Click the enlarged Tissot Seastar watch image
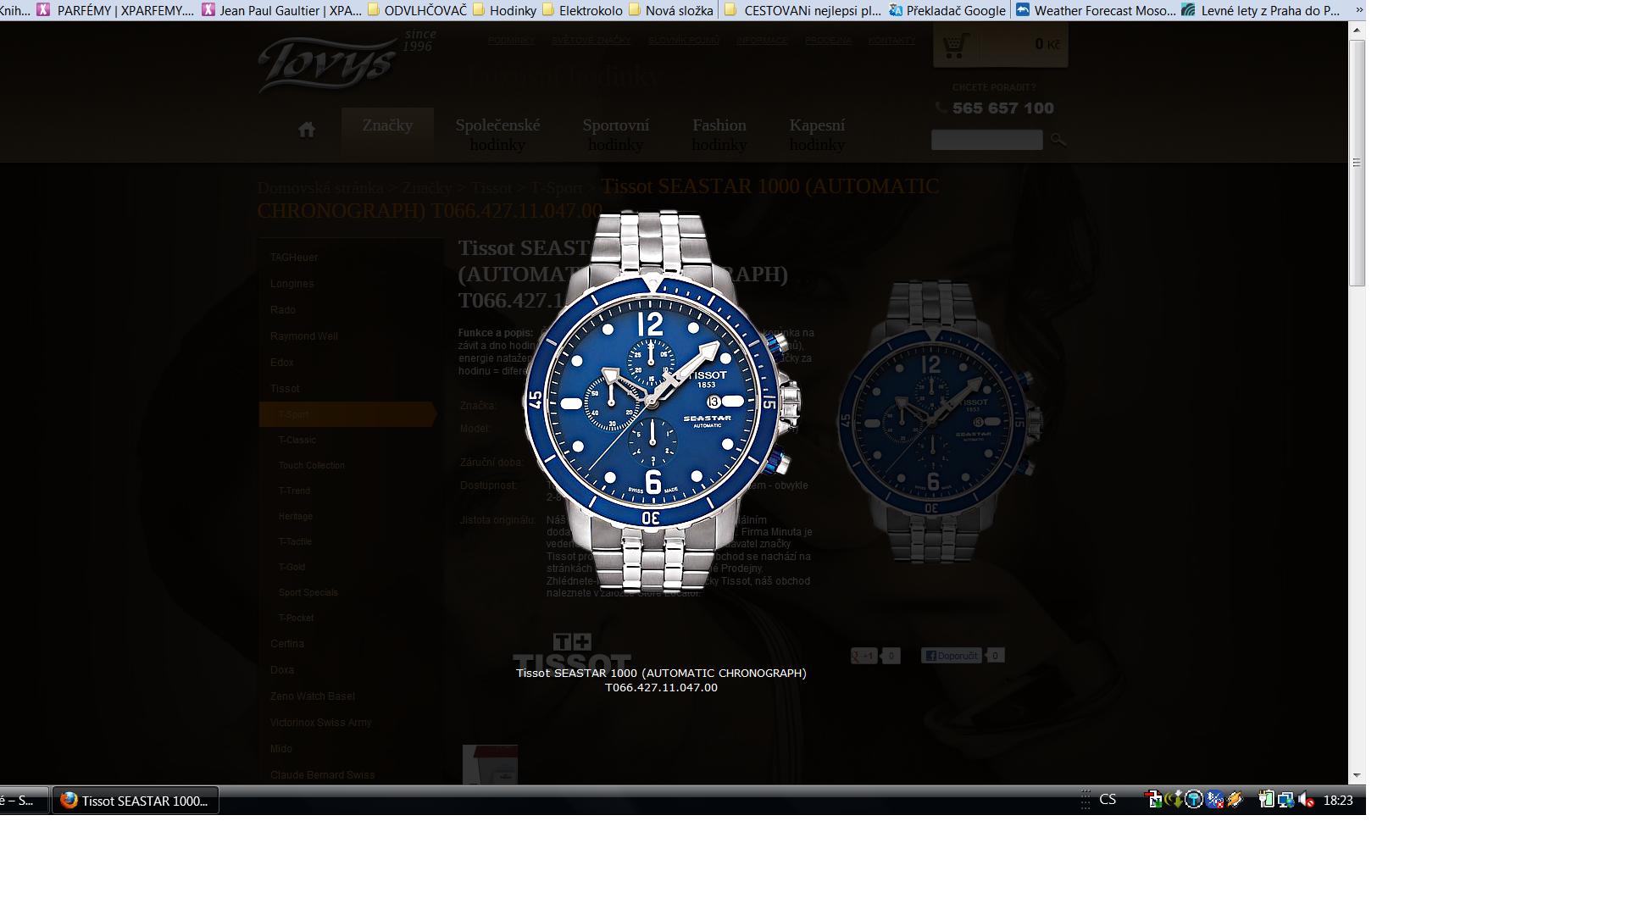Viewport: 1627px width, 915px height. click(x=662, y=400)
